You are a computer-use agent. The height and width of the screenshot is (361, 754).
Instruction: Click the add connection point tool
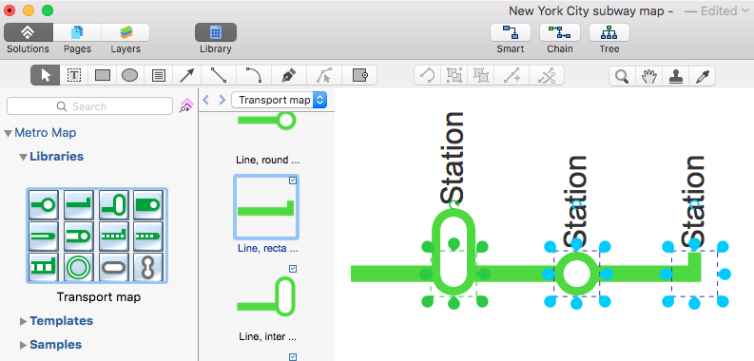[512, 75]
